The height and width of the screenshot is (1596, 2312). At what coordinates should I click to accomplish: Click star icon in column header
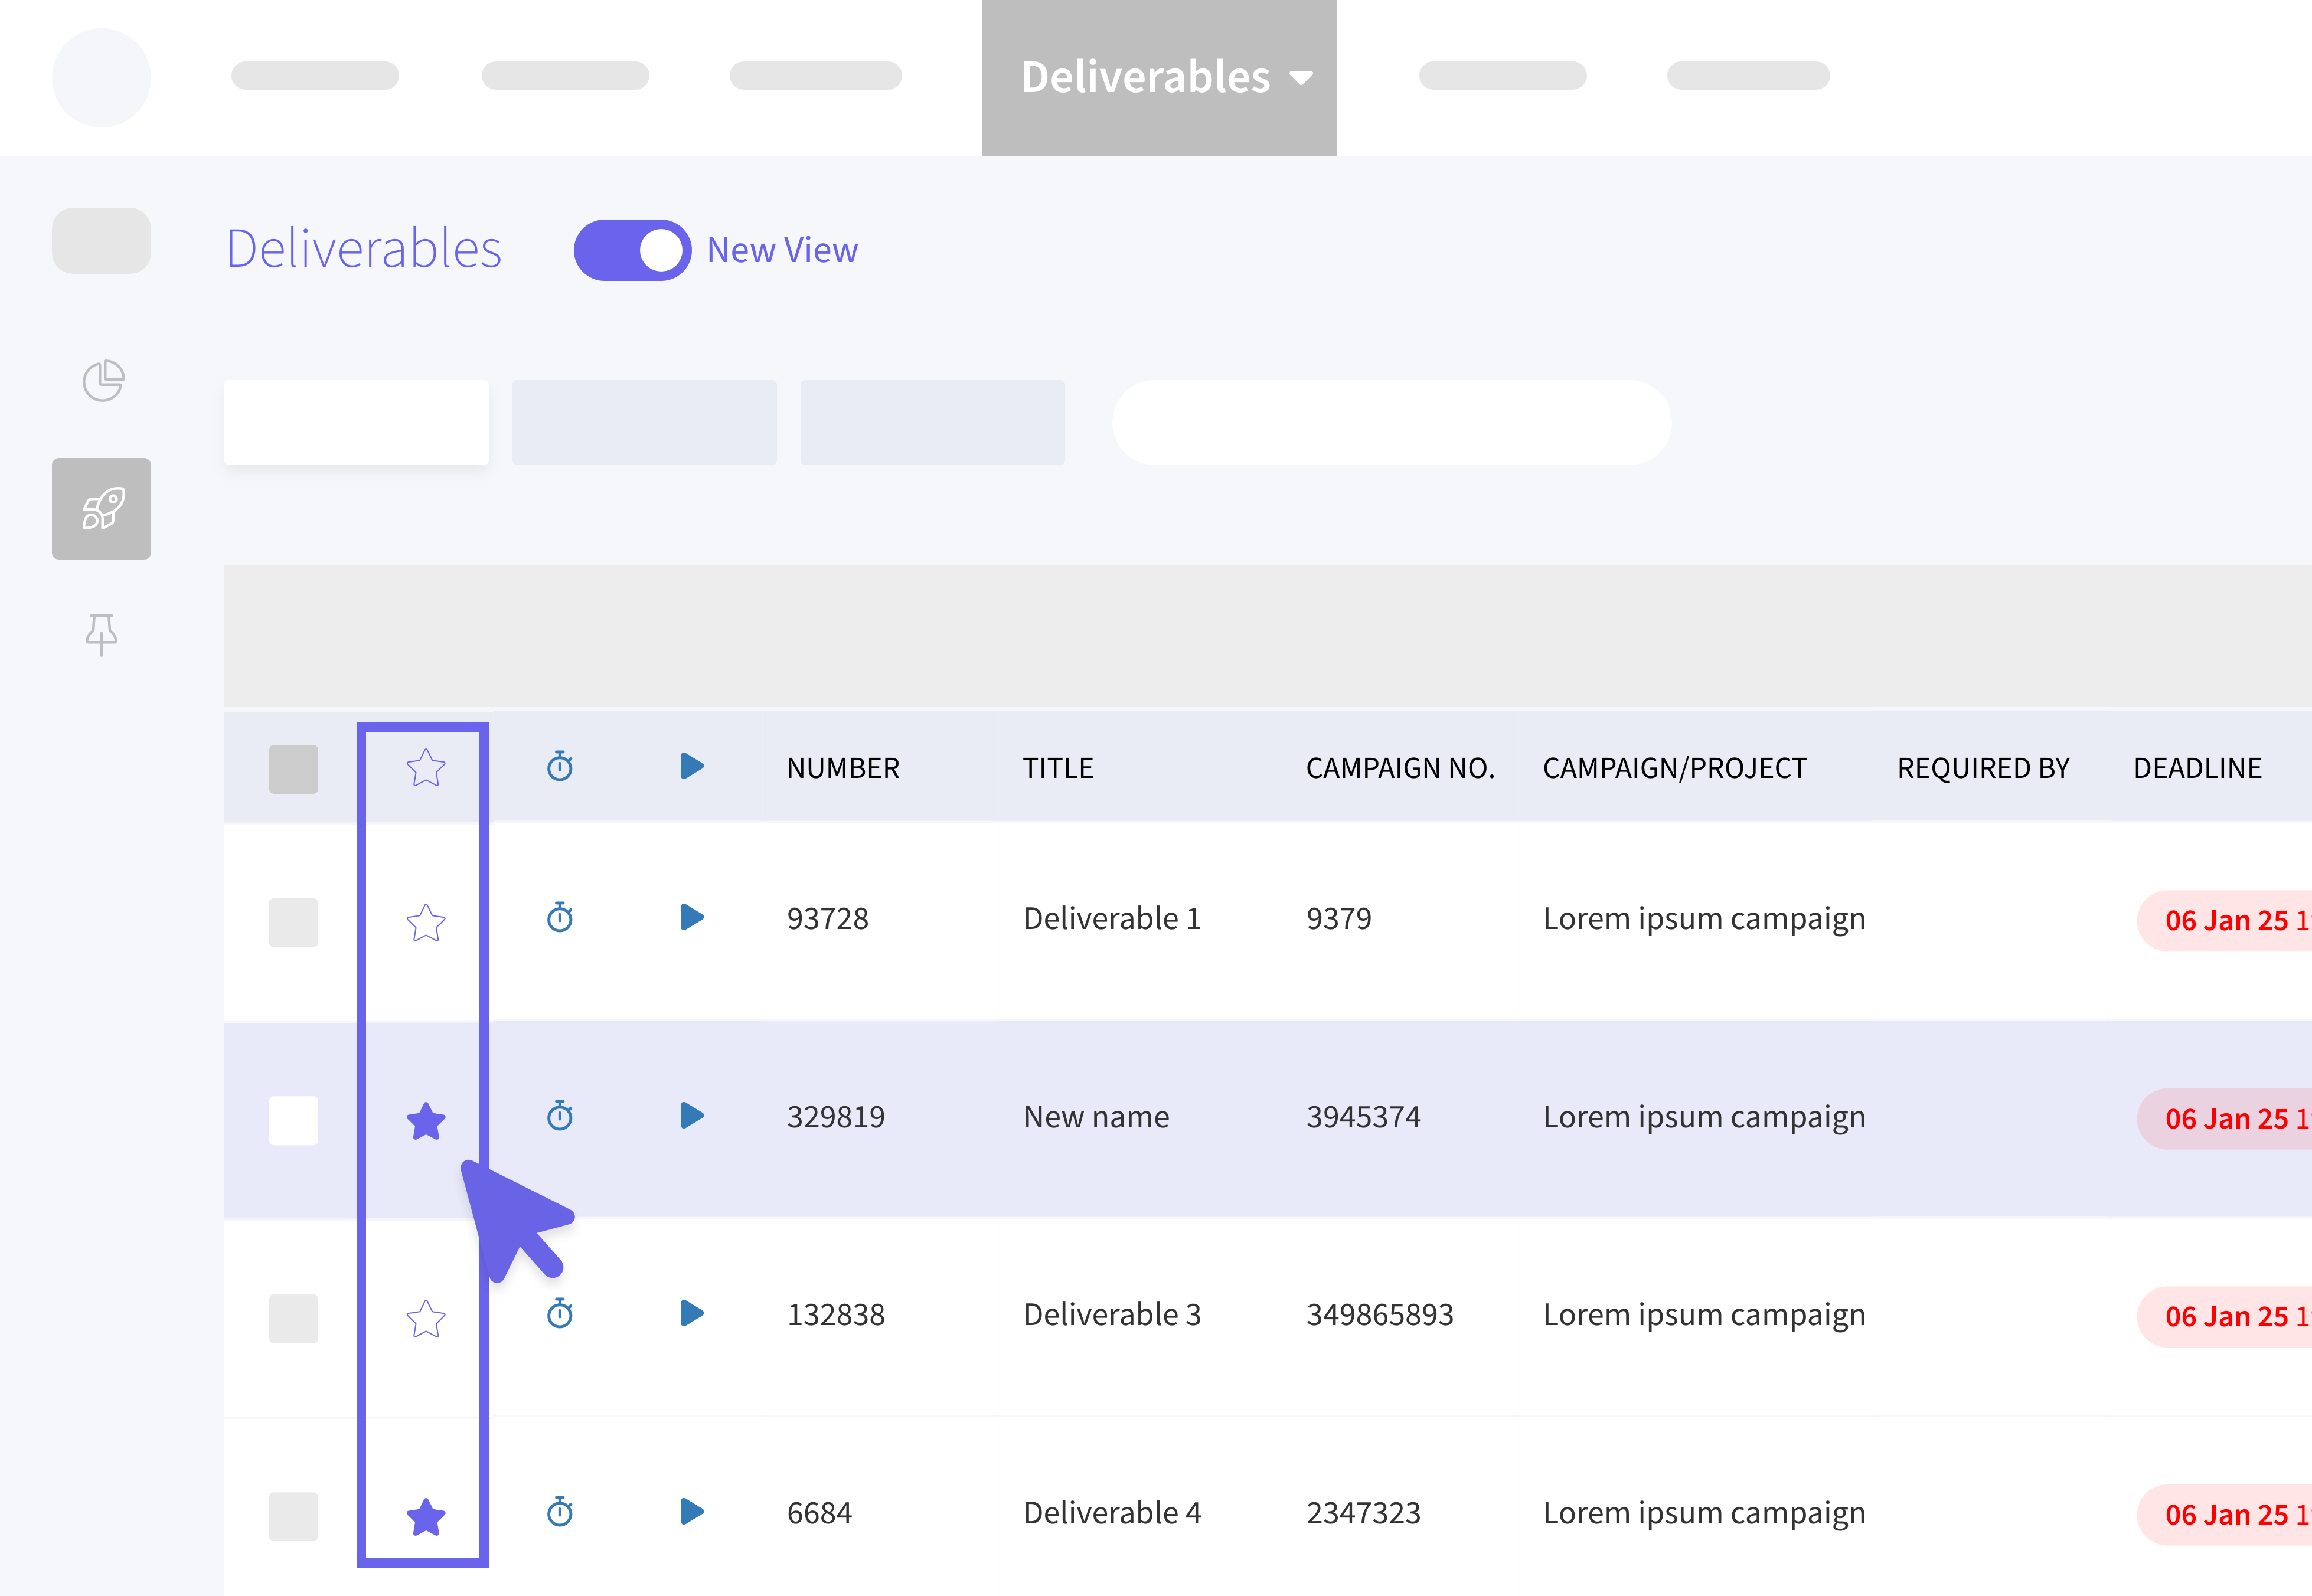coord(425,767)
